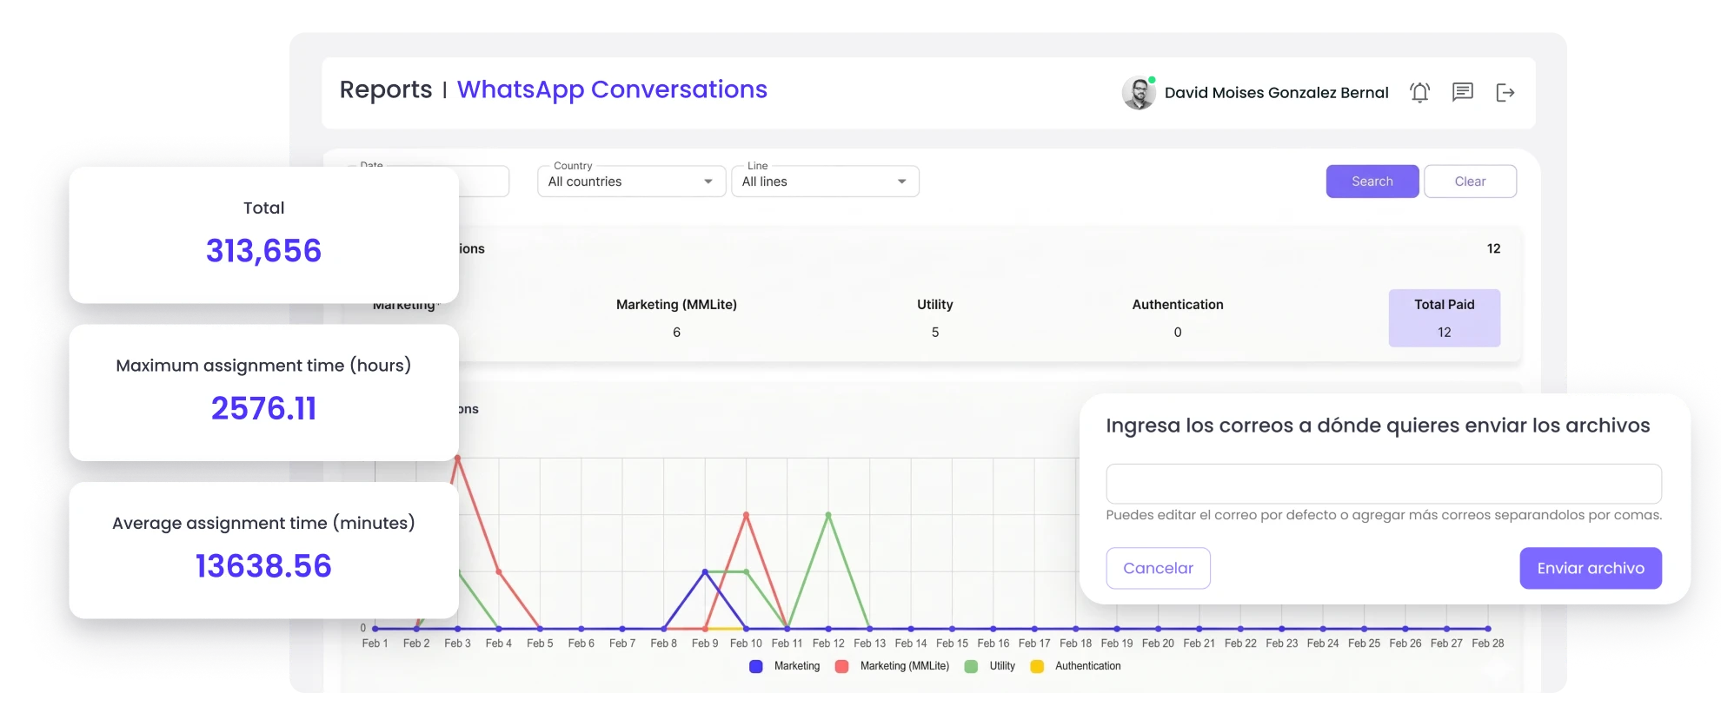Go to Reports breadcrumb title
Image resolution: width=1721 pixels, height=726 pixels.
tap(386, 89)
